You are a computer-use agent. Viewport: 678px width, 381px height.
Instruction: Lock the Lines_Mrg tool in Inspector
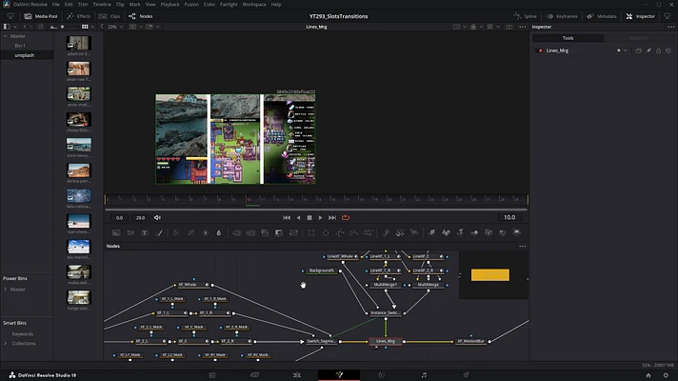(659, 50)
